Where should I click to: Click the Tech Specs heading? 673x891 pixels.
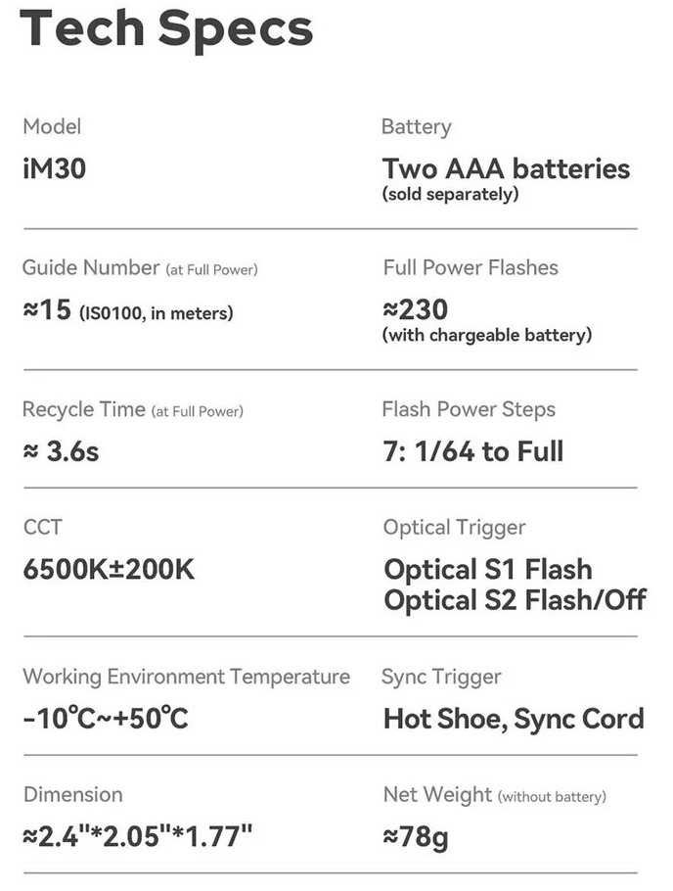coord(166,28)
